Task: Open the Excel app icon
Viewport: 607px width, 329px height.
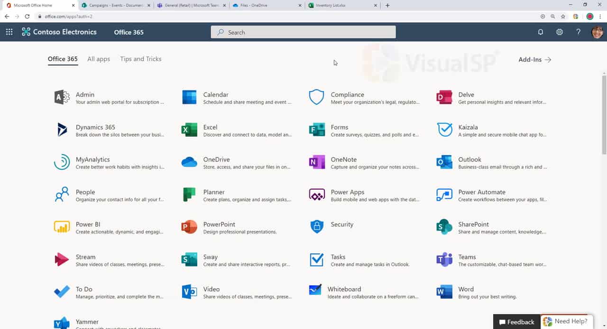Action: pos(189,129)
